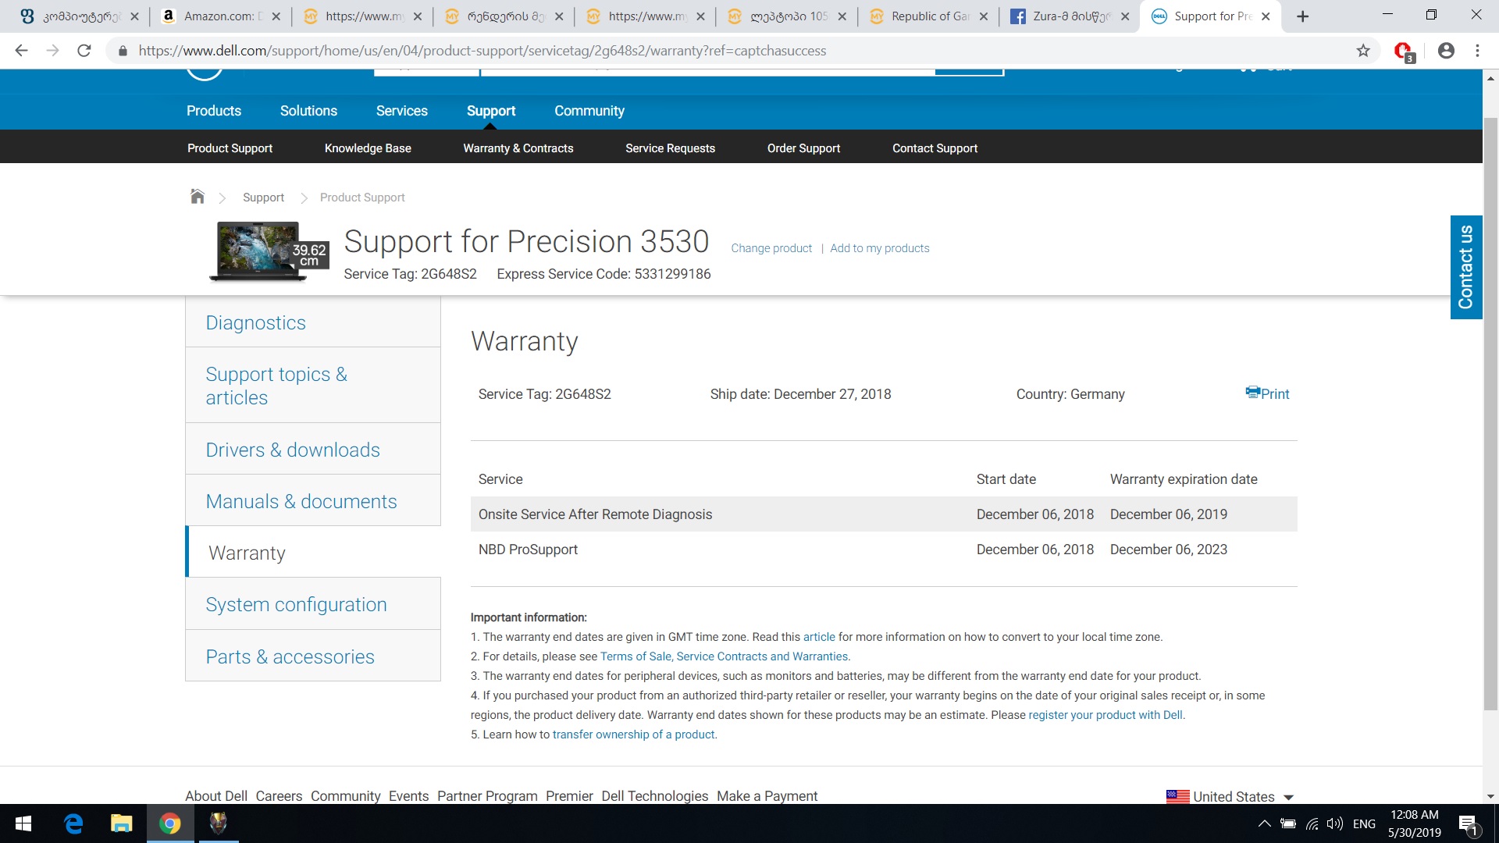This screenshot has width=1499, height=843.
Task: Reload the page
Action: (x=84, y=51)
